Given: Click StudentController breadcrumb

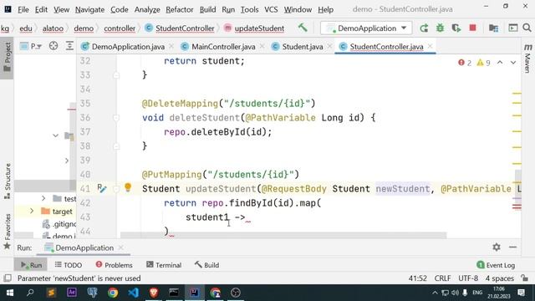Looking at the screenshot, I should click(181, 28).
